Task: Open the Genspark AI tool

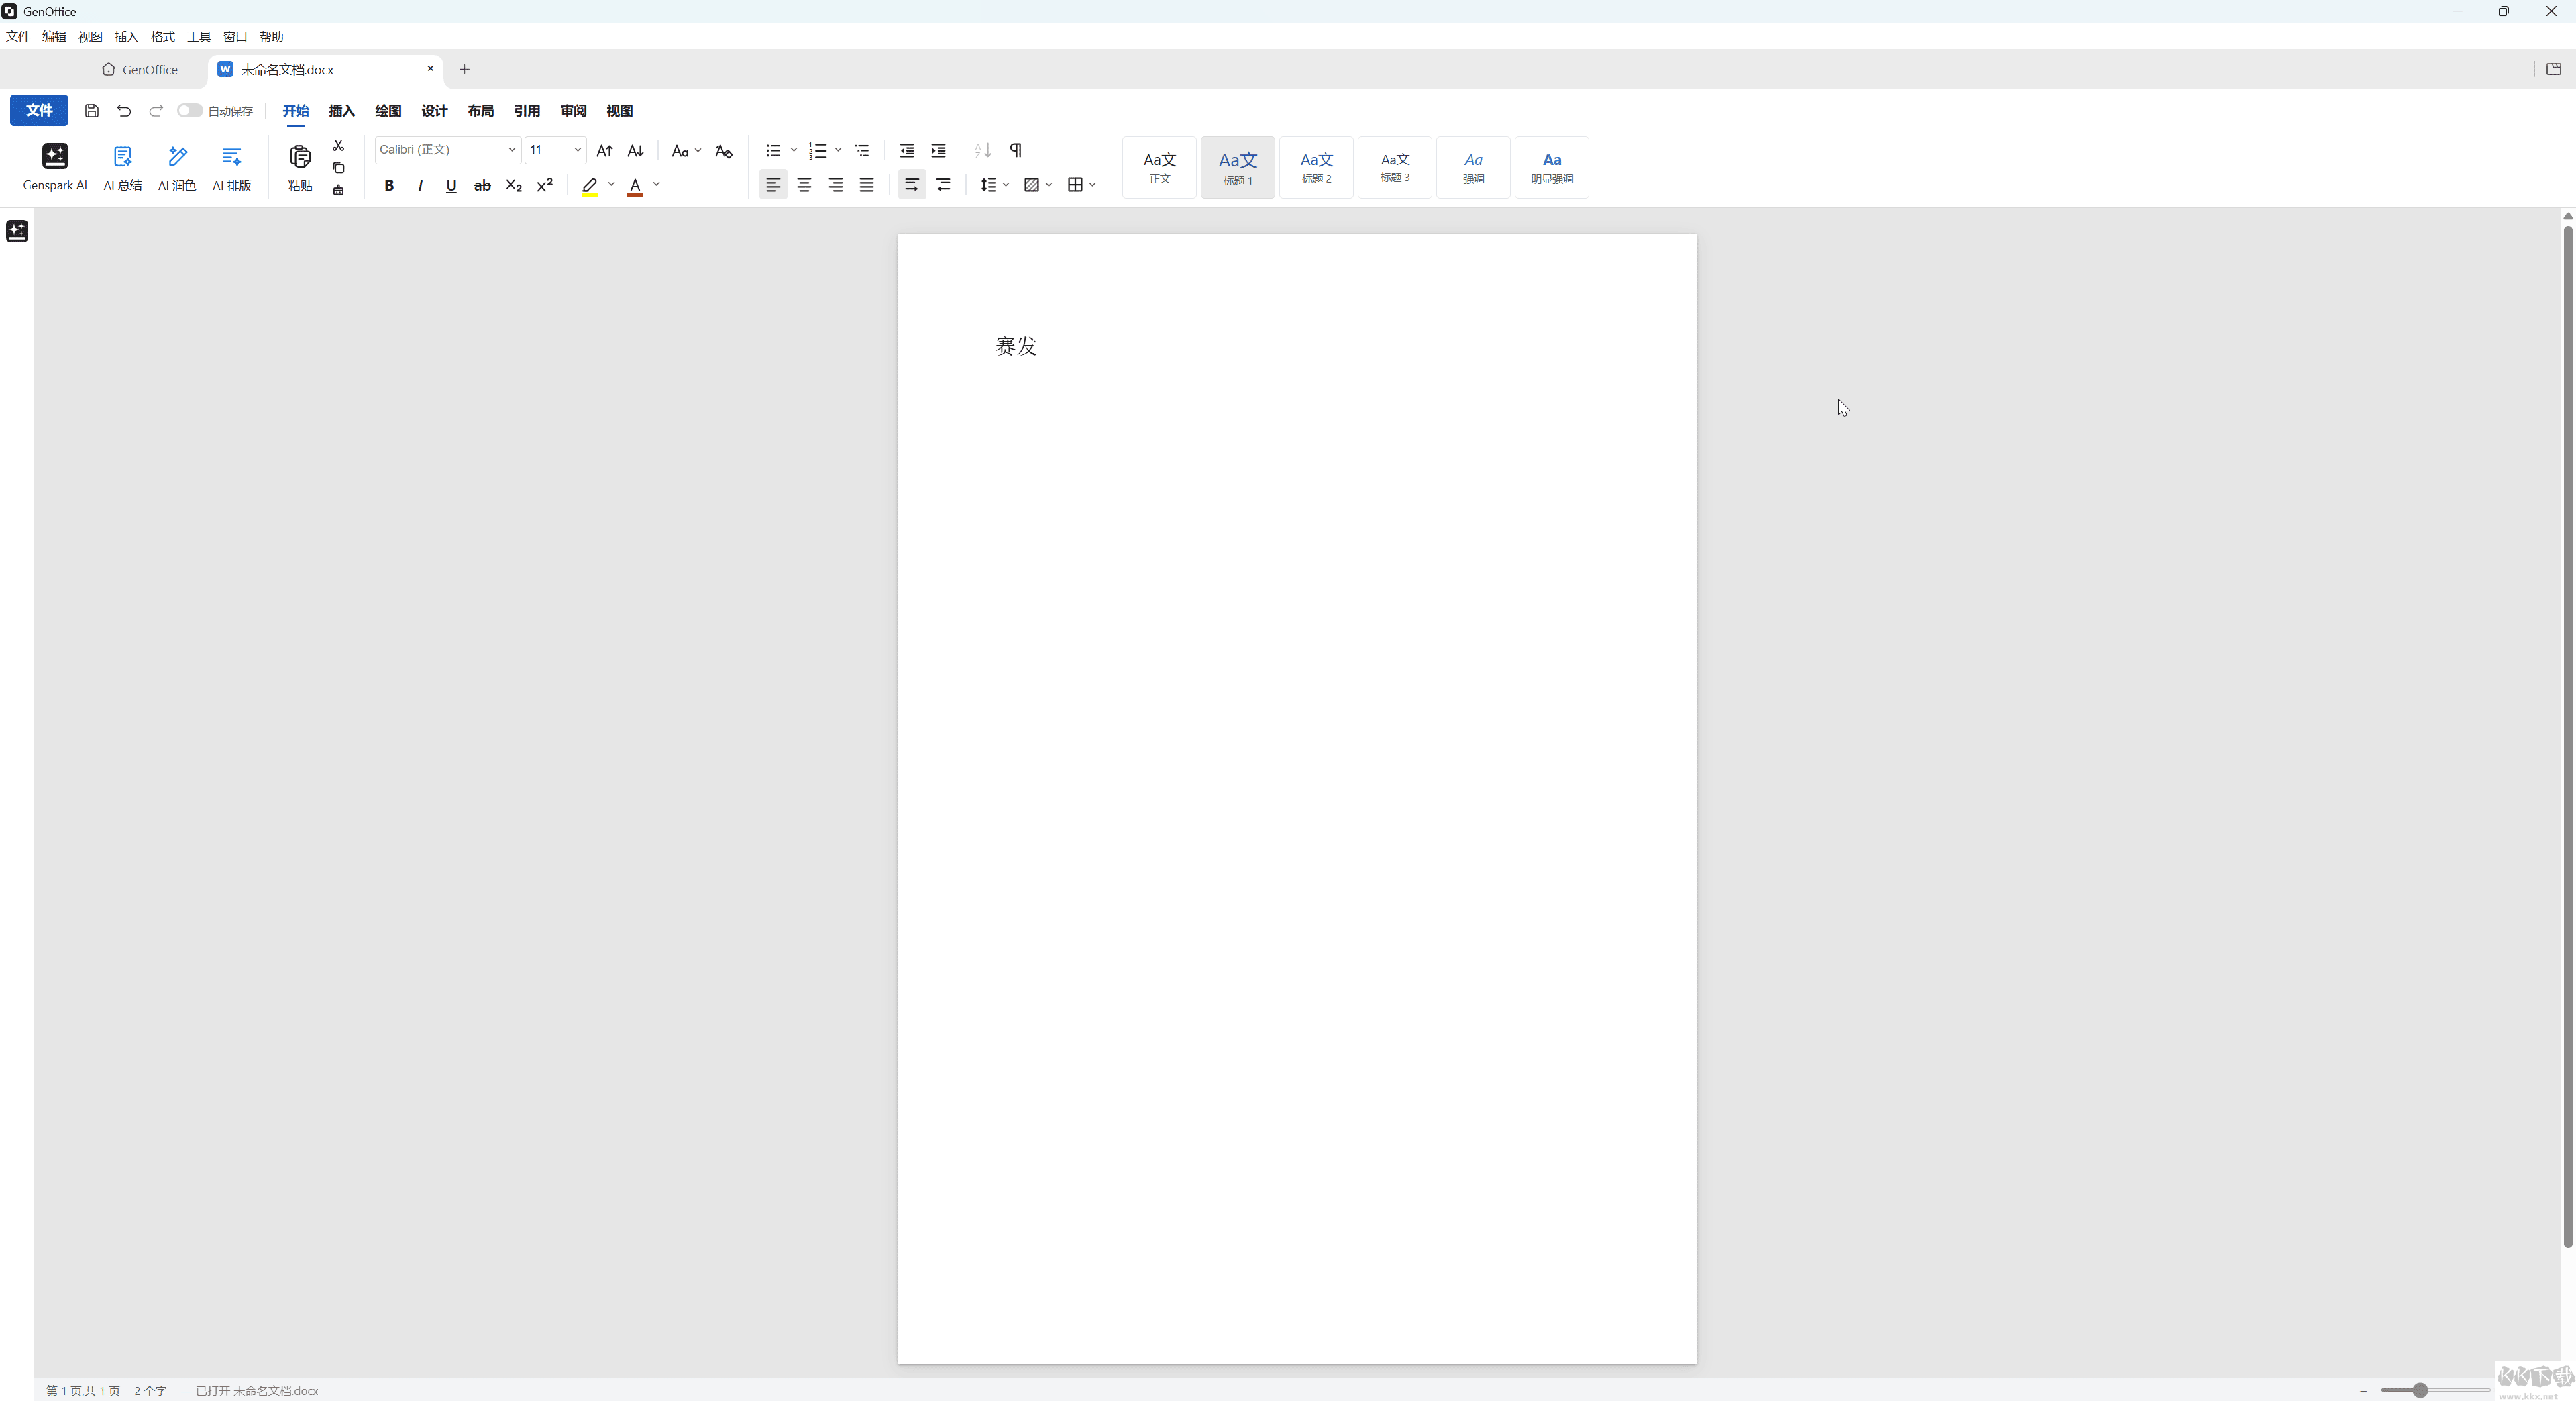Action: coord(55,166)
